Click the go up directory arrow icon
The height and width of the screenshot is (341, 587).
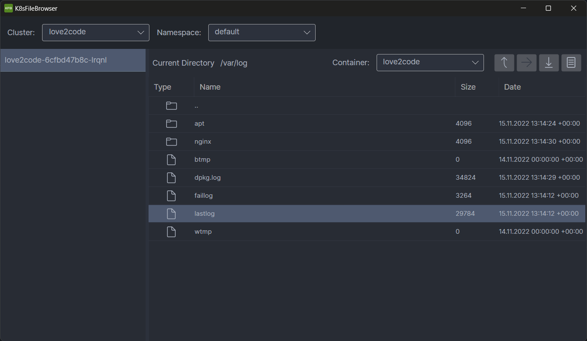[504, 63]
